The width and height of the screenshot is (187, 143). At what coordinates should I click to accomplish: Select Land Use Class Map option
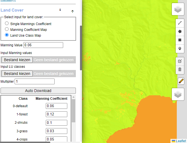point(7,35)
